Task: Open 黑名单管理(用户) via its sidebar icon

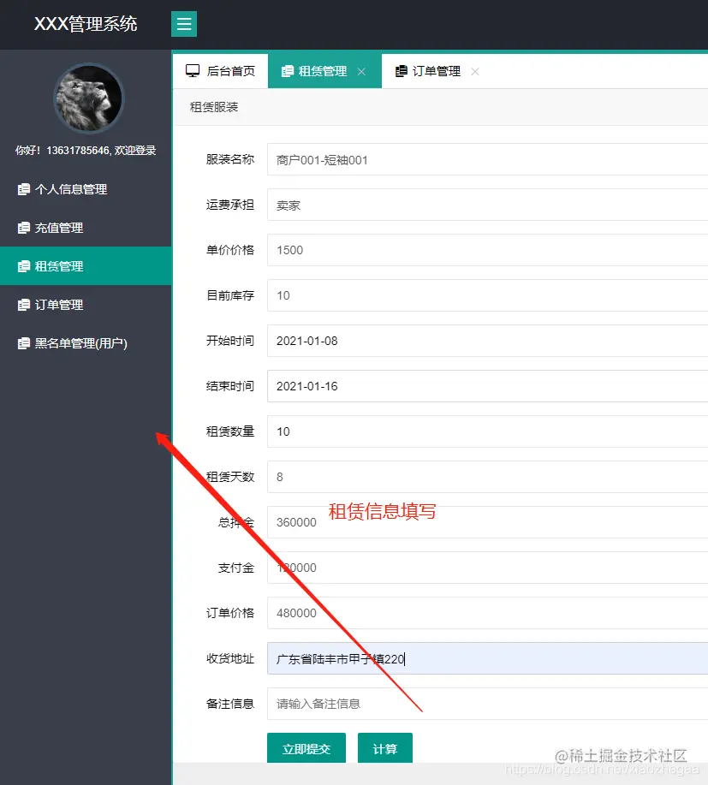Action: tap(23, 342)
